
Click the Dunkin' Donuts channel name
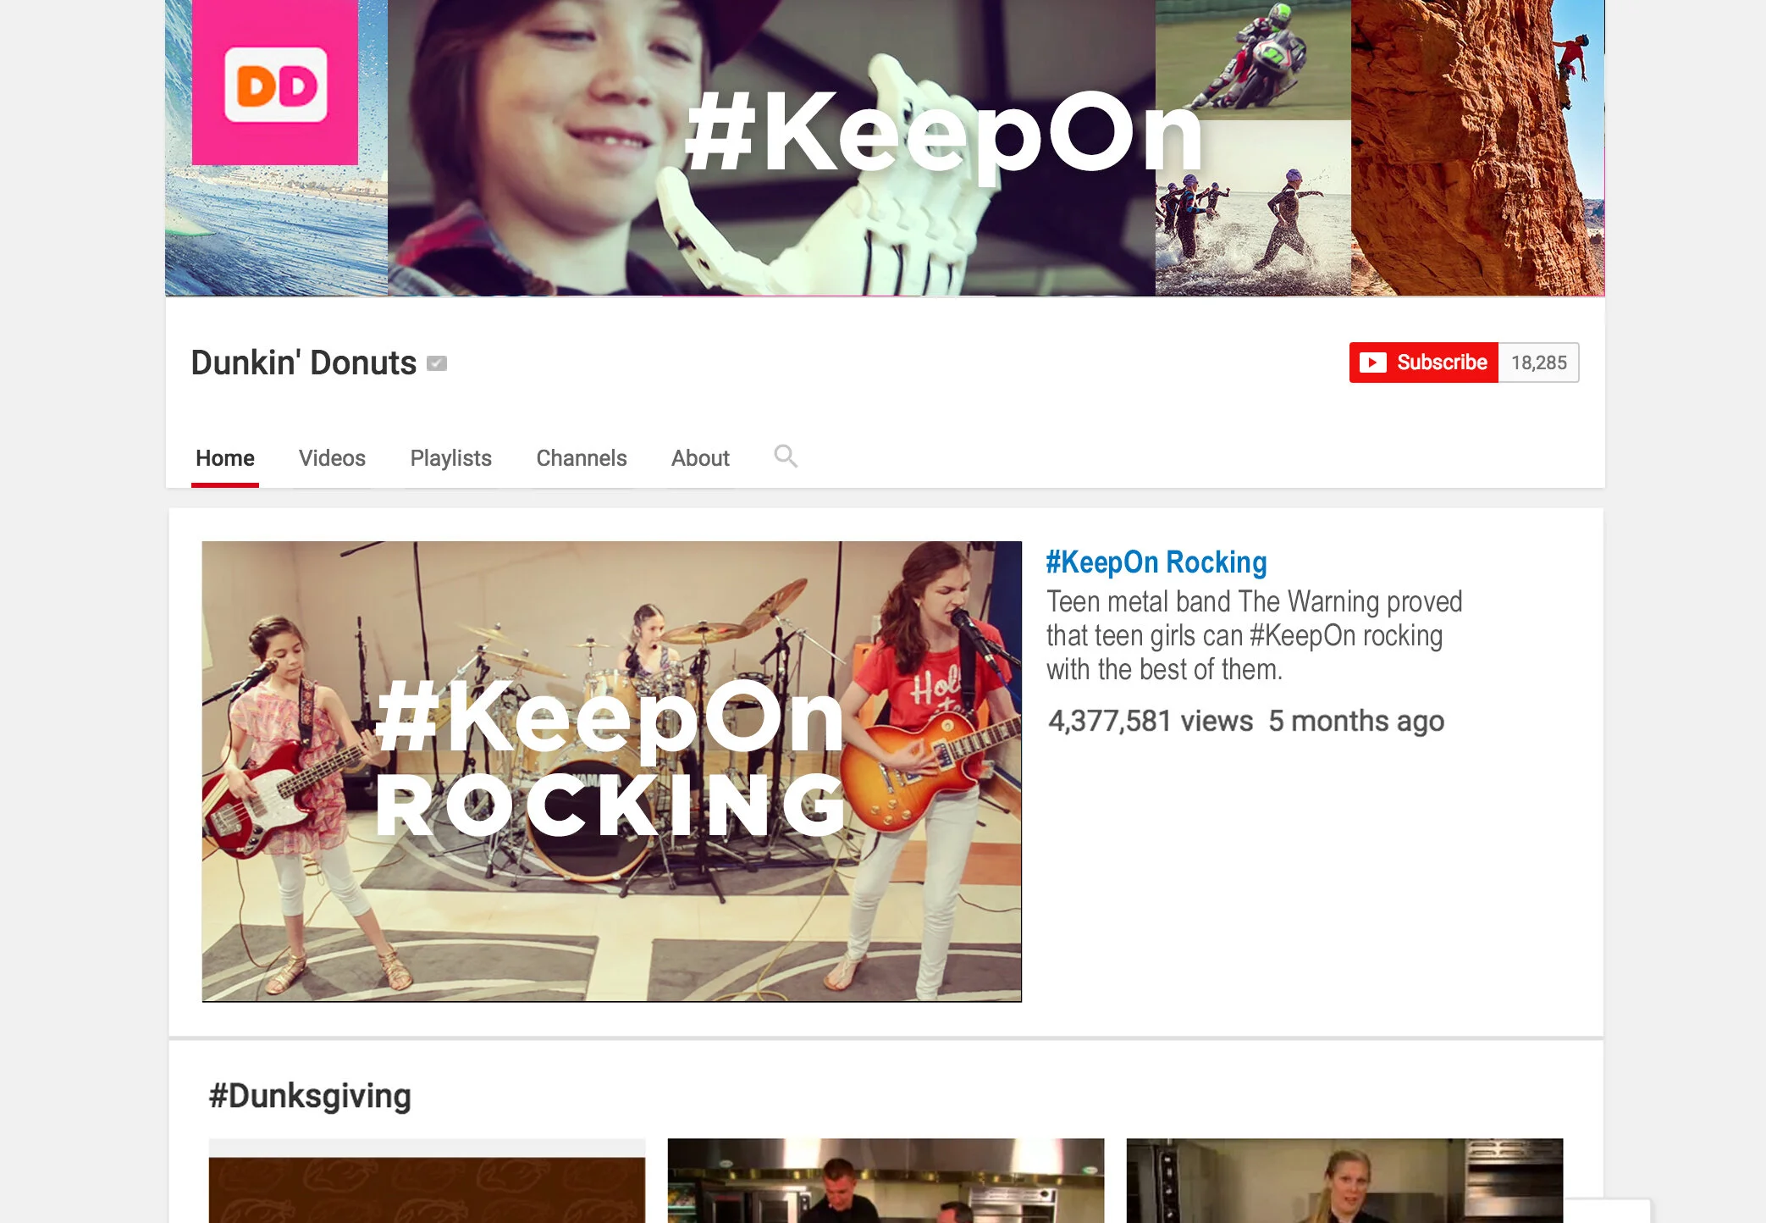pos(304,362)
